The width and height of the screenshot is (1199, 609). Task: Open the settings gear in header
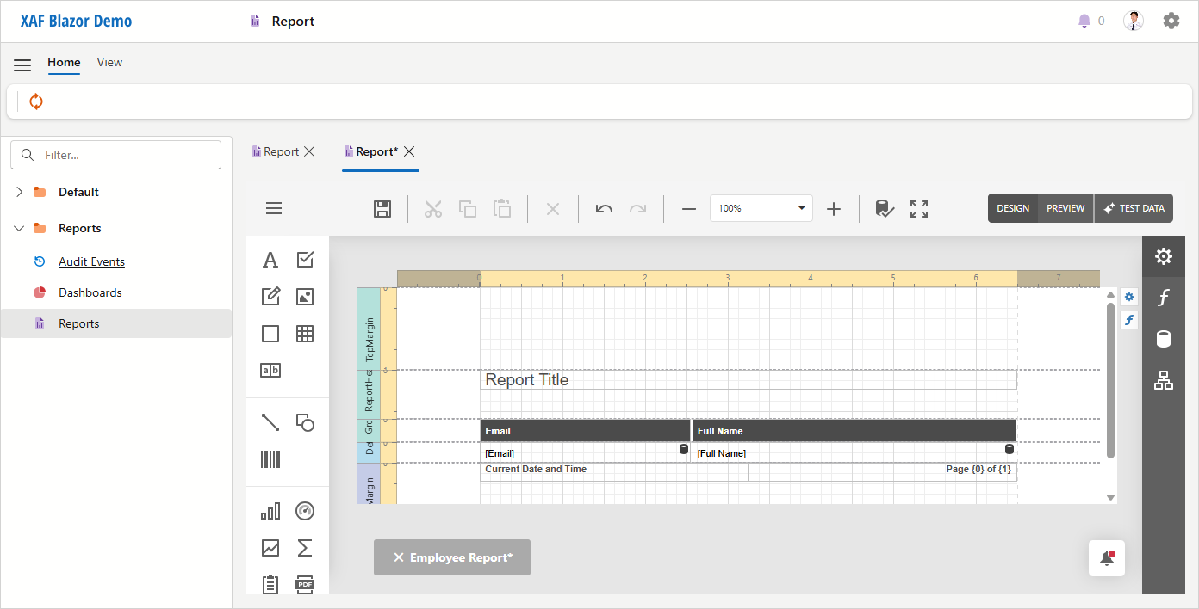click(x=1171, y=21)
